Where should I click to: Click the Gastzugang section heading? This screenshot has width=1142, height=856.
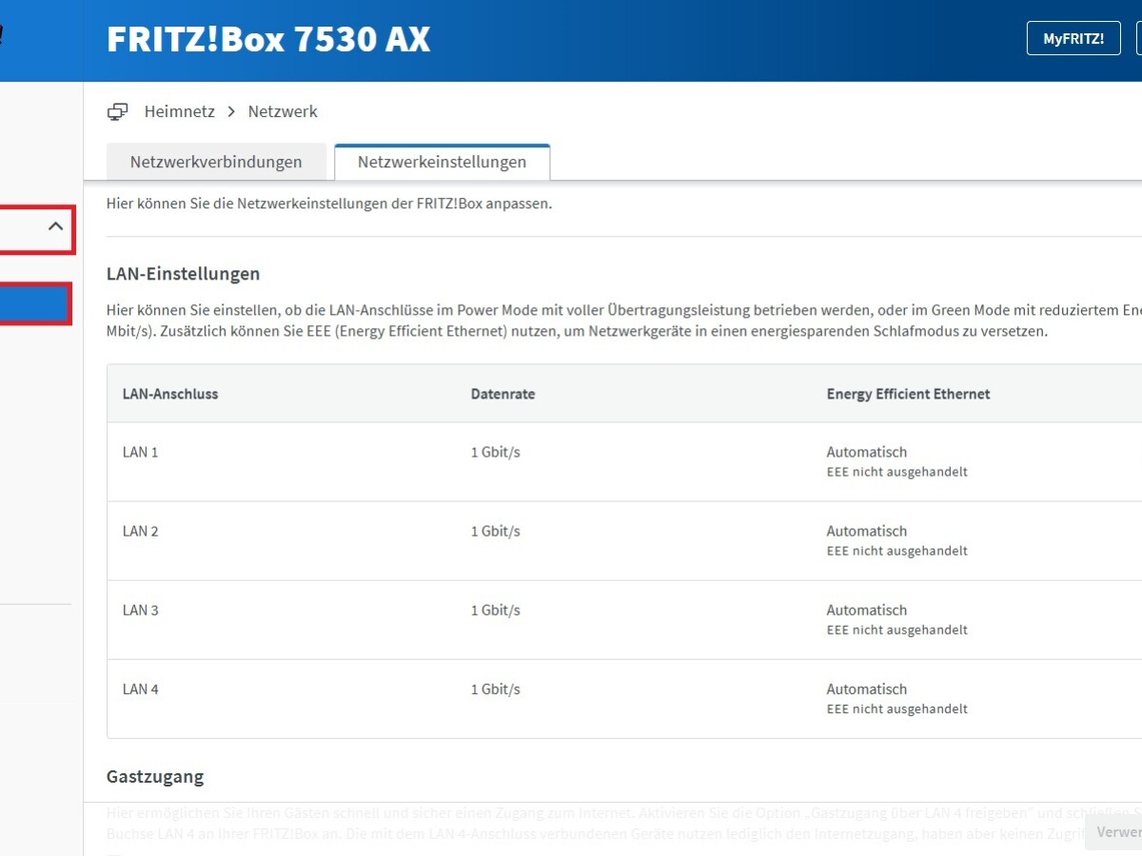(x=155, y=777)
